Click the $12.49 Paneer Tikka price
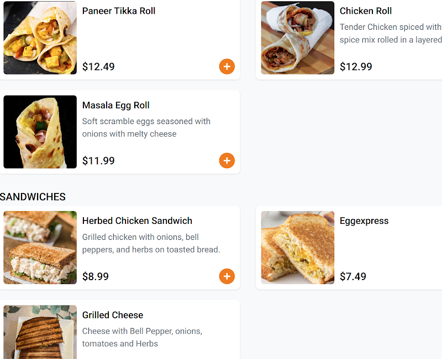The width and height of the screenshot is (442, 359). point(98,67)
